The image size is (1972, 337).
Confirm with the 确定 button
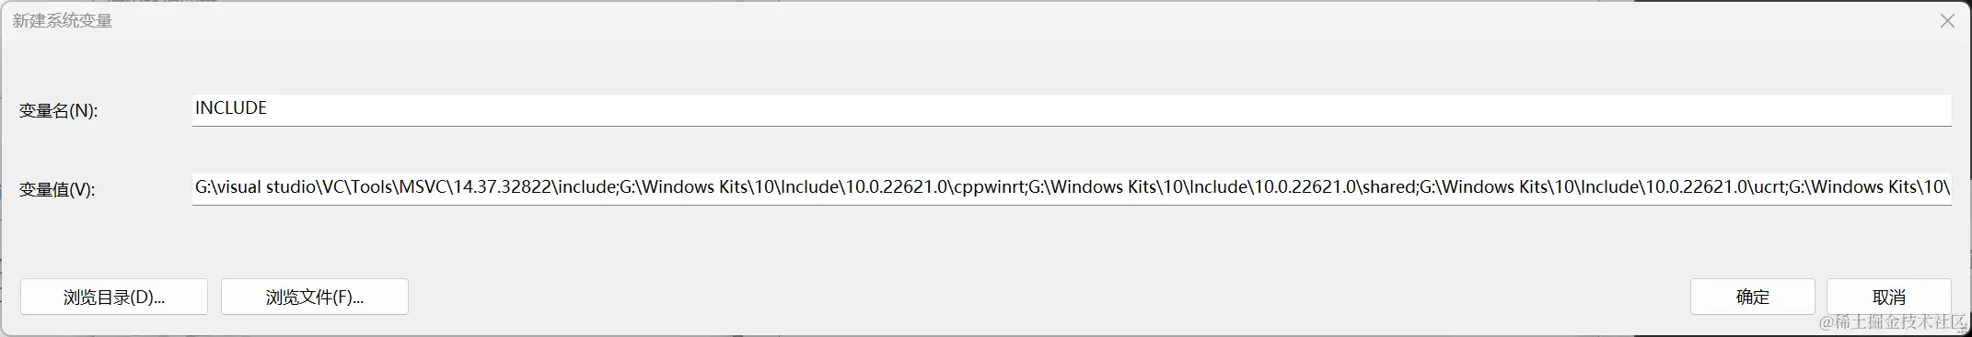pyautogui.click(x=1752, y=297)
